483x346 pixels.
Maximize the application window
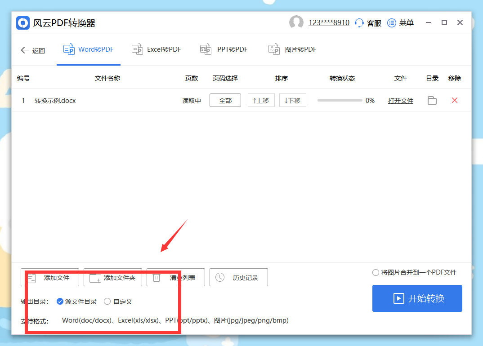(x=444, y=23)
